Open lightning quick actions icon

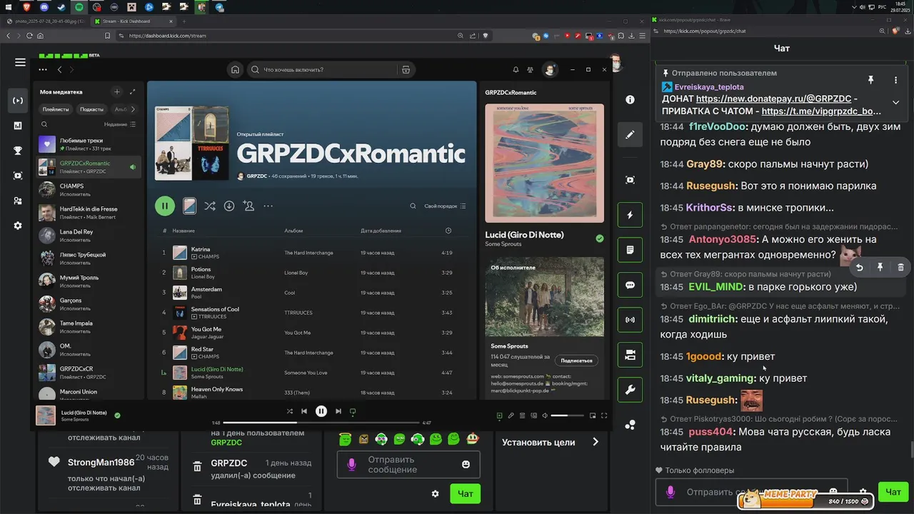(630, 215)
